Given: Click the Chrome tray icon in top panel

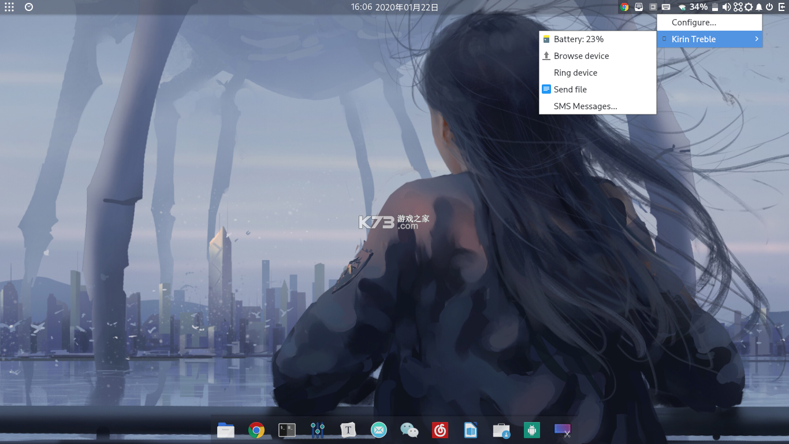Looking at the screenshot, I should click(624, 7).
